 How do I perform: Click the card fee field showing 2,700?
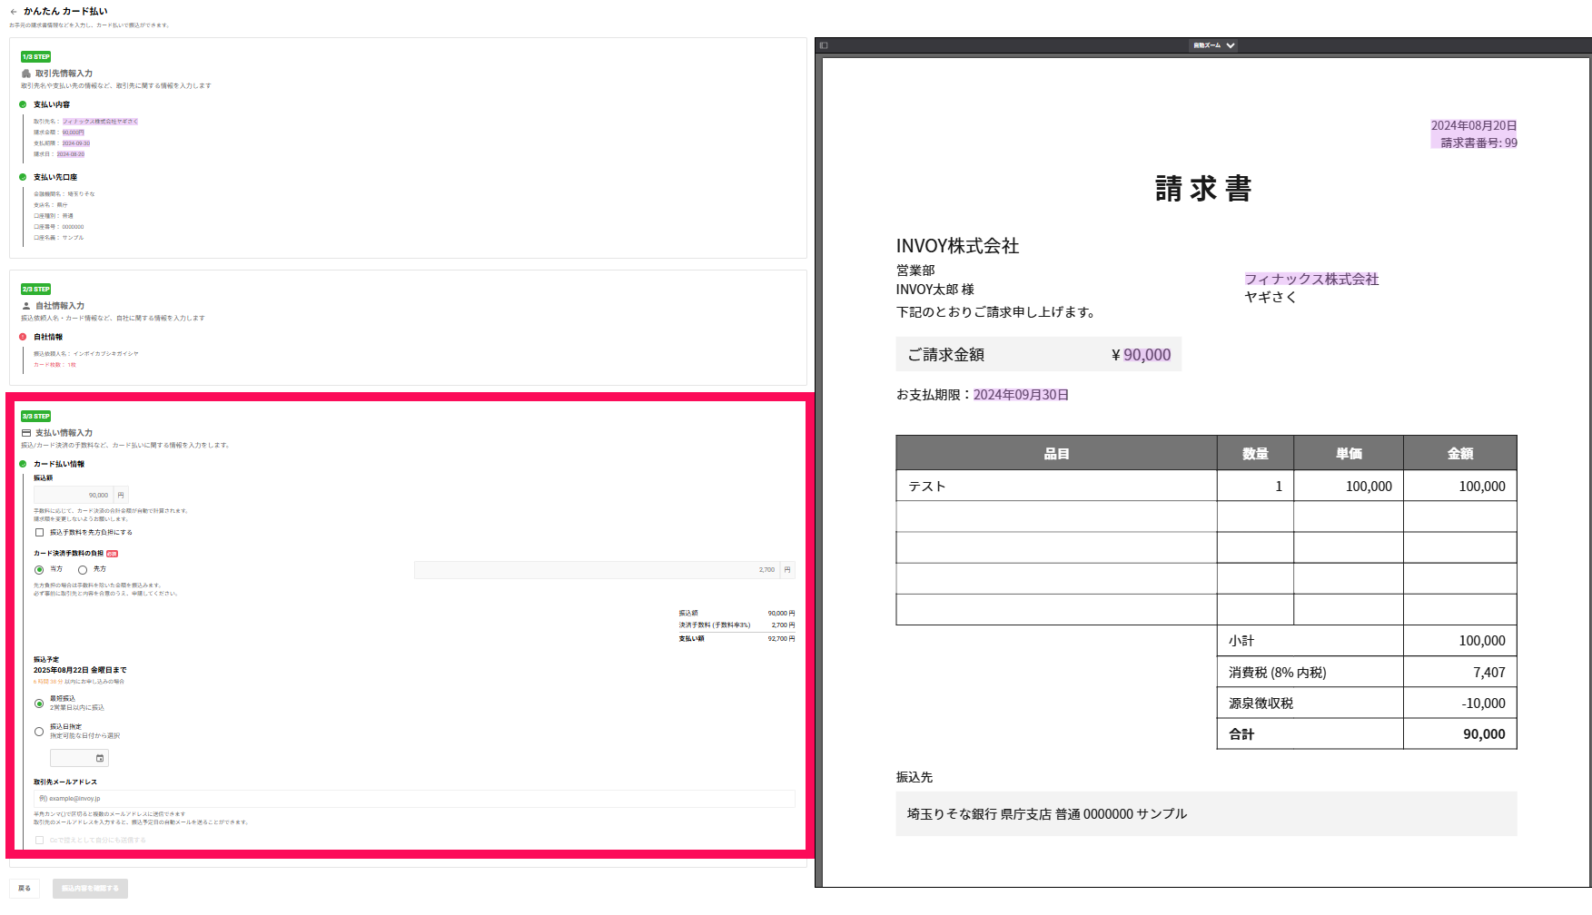point(598,570)
